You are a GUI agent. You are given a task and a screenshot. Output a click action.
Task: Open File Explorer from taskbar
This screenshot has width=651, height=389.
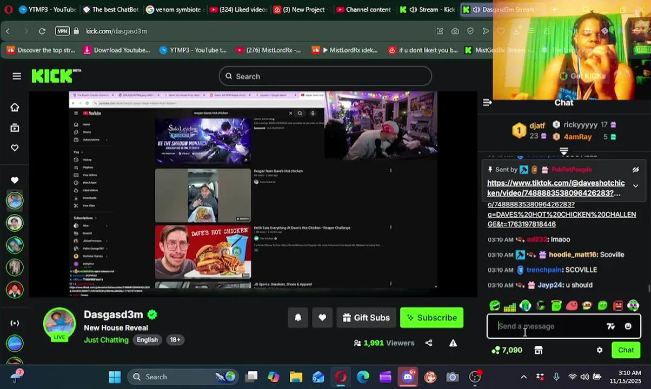pos(296,377)
